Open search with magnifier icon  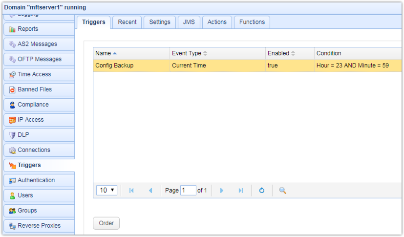tap(283, 191)
